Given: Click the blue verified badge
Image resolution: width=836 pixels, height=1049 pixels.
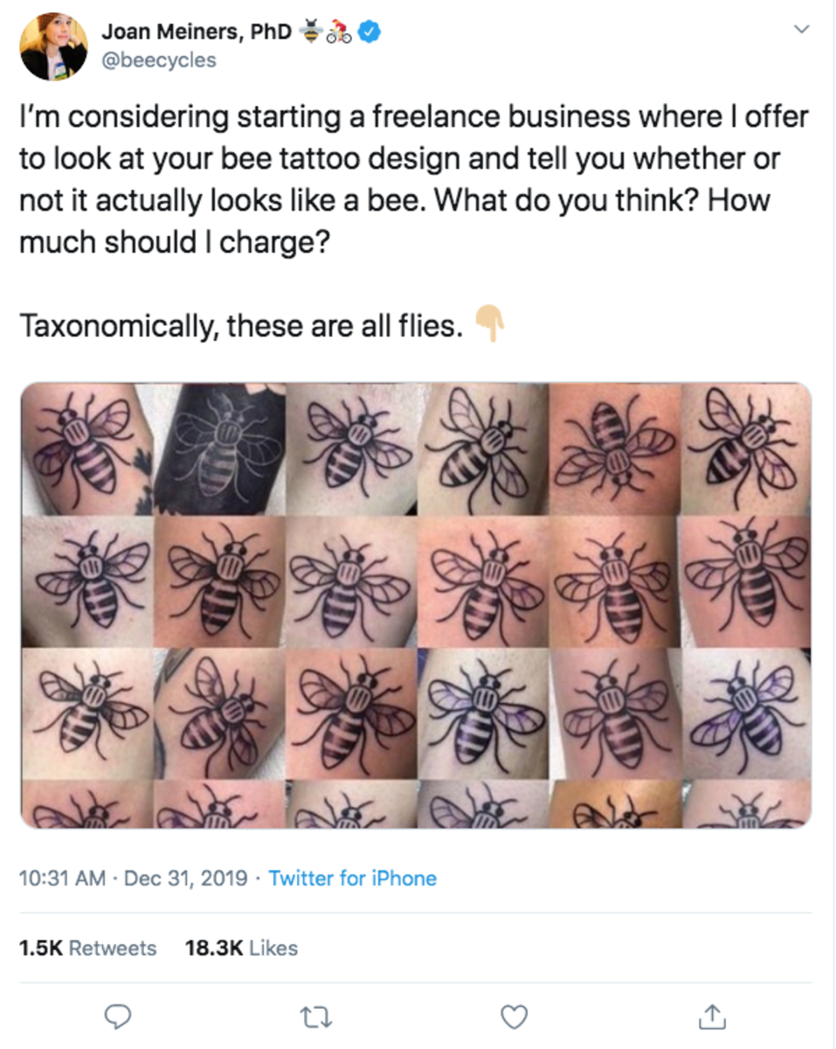Looking at the screenshot, I should tap(370, 32).
